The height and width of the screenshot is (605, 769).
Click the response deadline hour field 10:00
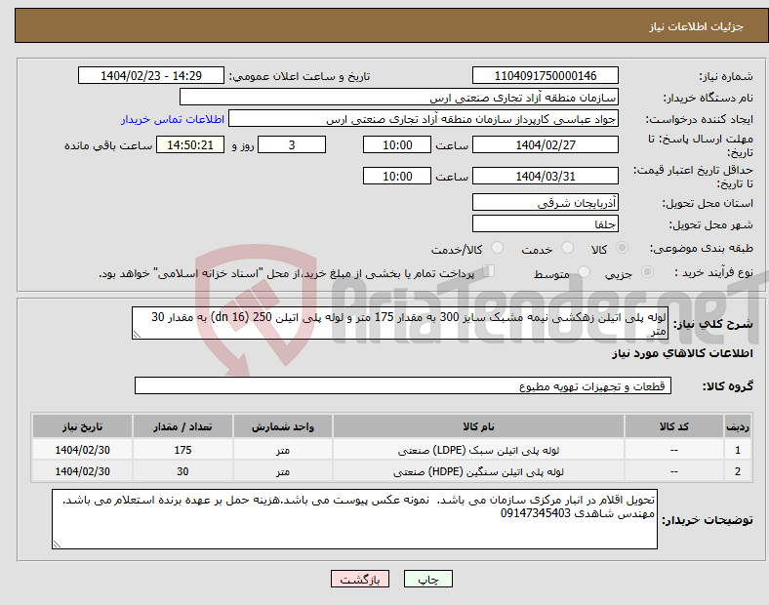(397, 144)
